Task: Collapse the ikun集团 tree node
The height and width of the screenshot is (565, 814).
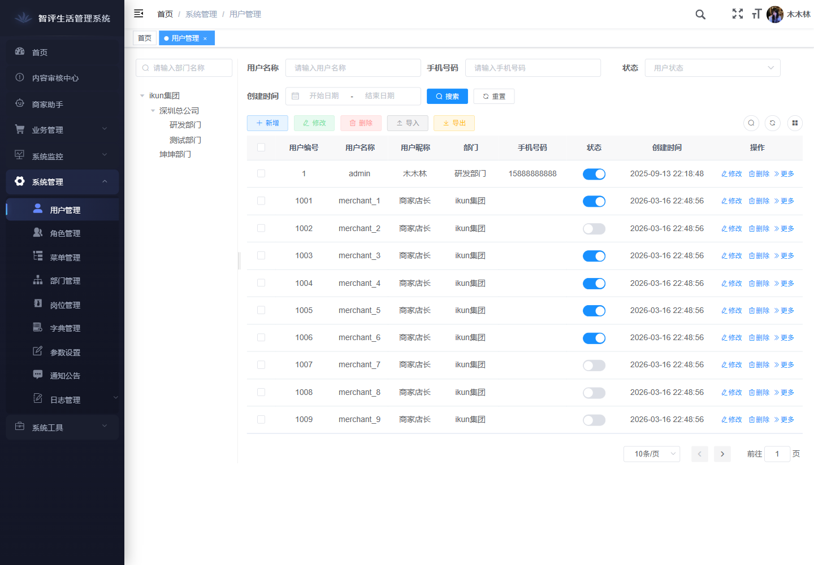Action: click(142, 96)
